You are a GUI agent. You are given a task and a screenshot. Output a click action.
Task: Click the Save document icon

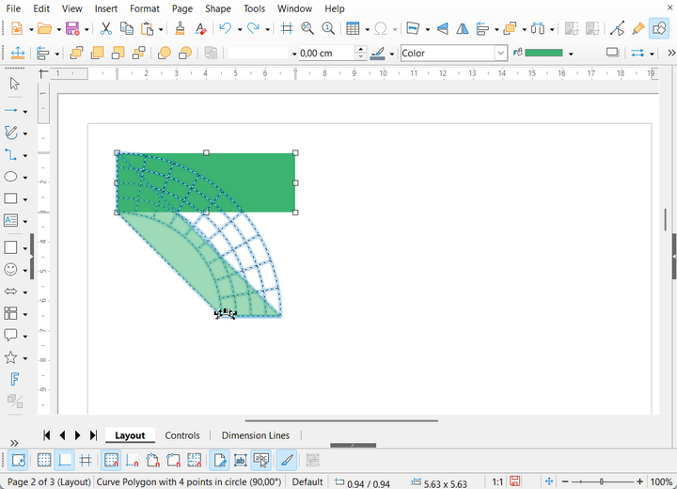coord(71,29)
